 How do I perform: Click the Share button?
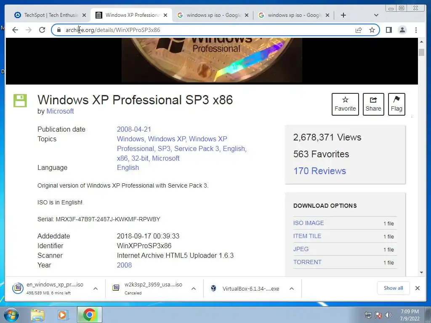[373, 104]
